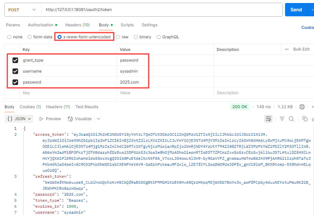This screenshot has height=216, width=314.
Task: Click the empty new Key field
Action: 68,93
